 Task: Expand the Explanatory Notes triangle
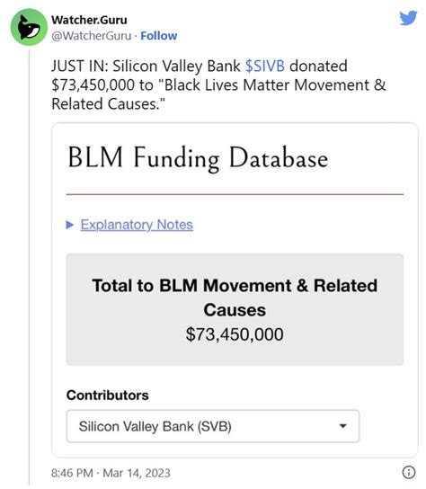coord(70,225)
